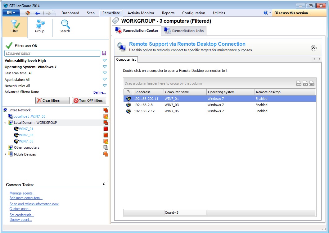Expand the Last scan time filter dropdown
This screenshot has height=233, width=329.
[105, 73]
